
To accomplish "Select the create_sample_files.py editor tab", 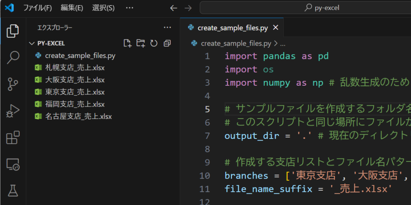I will 232,28.
